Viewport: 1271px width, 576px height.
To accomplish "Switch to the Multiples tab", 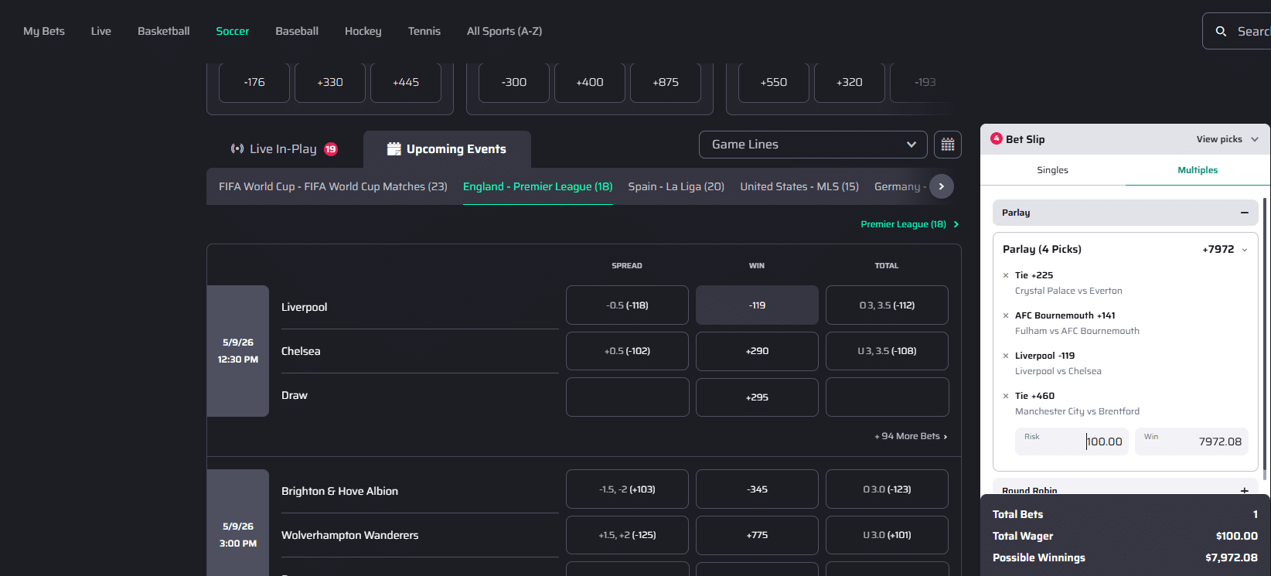I will point(1198,170).
